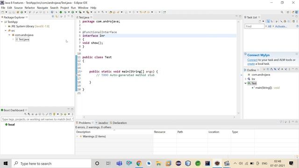This screenshot has width=299, height=168.
Task: Toggle Focus on Workweek in Task List
Action: tap(277, 21)
